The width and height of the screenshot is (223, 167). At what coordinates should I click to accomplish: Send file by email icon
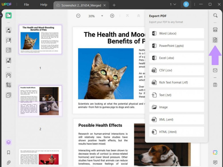(215, 70)
